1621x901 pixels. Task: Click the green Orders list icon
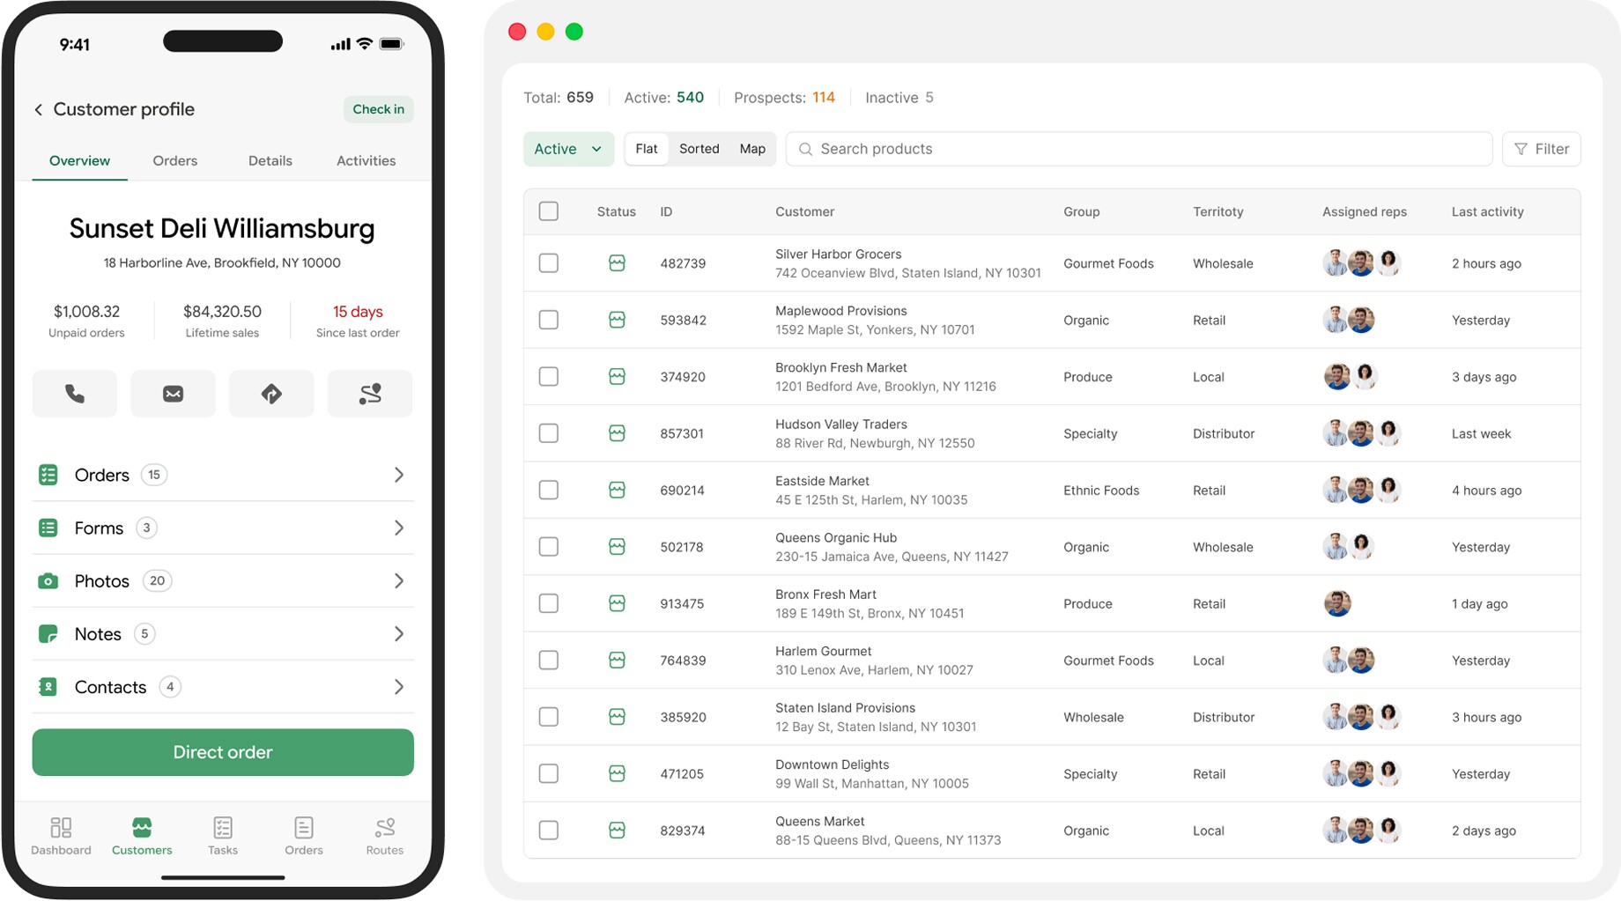(x=48, y=475)
